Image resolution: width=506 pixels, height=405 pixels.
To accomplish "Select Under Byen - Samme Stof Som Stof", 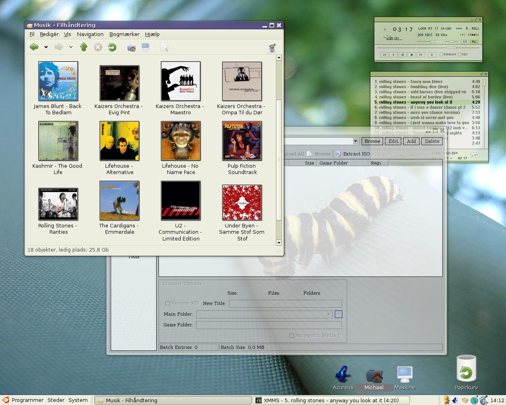I will coord(242,213).
